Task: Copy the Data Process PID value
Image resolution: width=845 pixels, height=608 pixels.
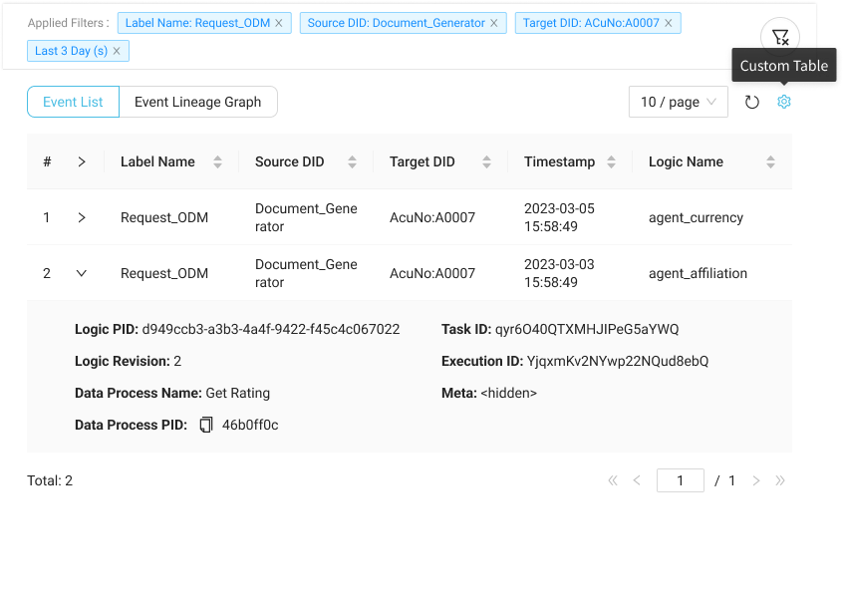Action: pyautogui.click(x=206, y=425)
